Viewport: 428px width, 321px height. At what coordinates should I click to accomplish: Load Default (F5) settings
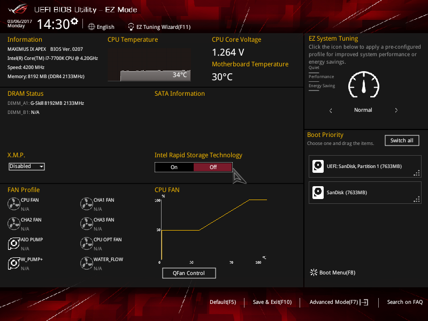223,302
